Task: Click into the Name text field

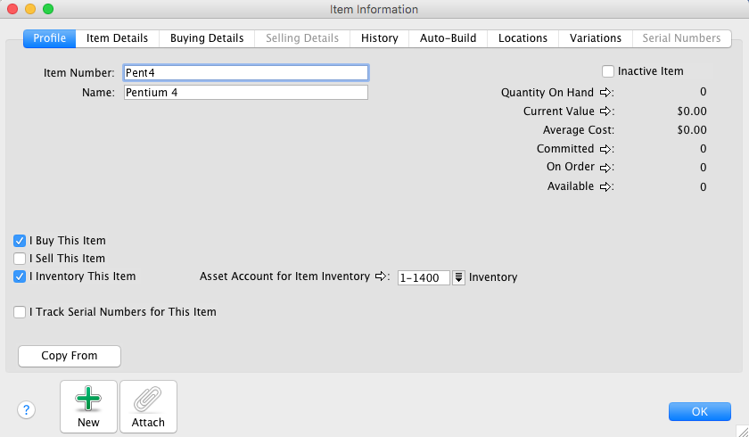Action: tap(245, 93)
